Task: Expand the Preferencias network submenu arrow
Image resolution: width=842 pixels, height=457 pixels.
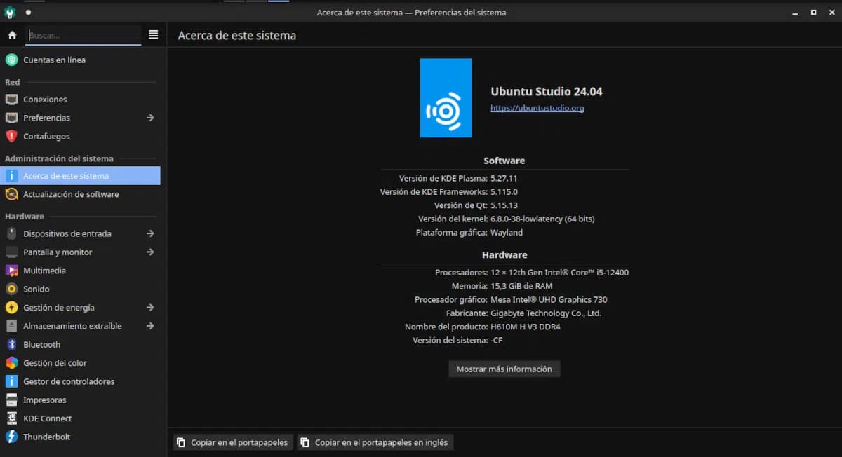Action: [x=150, y=118]
